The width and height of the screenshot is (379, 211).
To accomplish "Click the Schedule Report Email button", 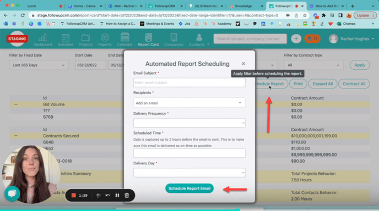I will point(189,188).
